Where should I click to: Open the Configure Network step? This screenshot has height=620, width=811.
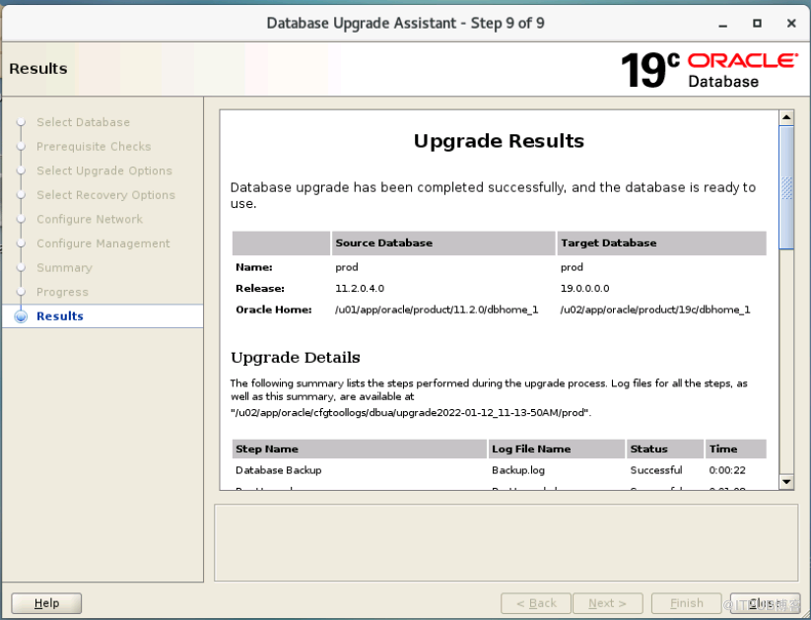pos(90,219)
